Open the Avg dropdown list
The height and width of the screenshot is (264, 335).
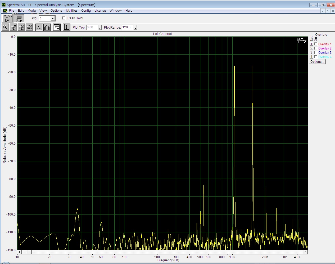[53, 19]
